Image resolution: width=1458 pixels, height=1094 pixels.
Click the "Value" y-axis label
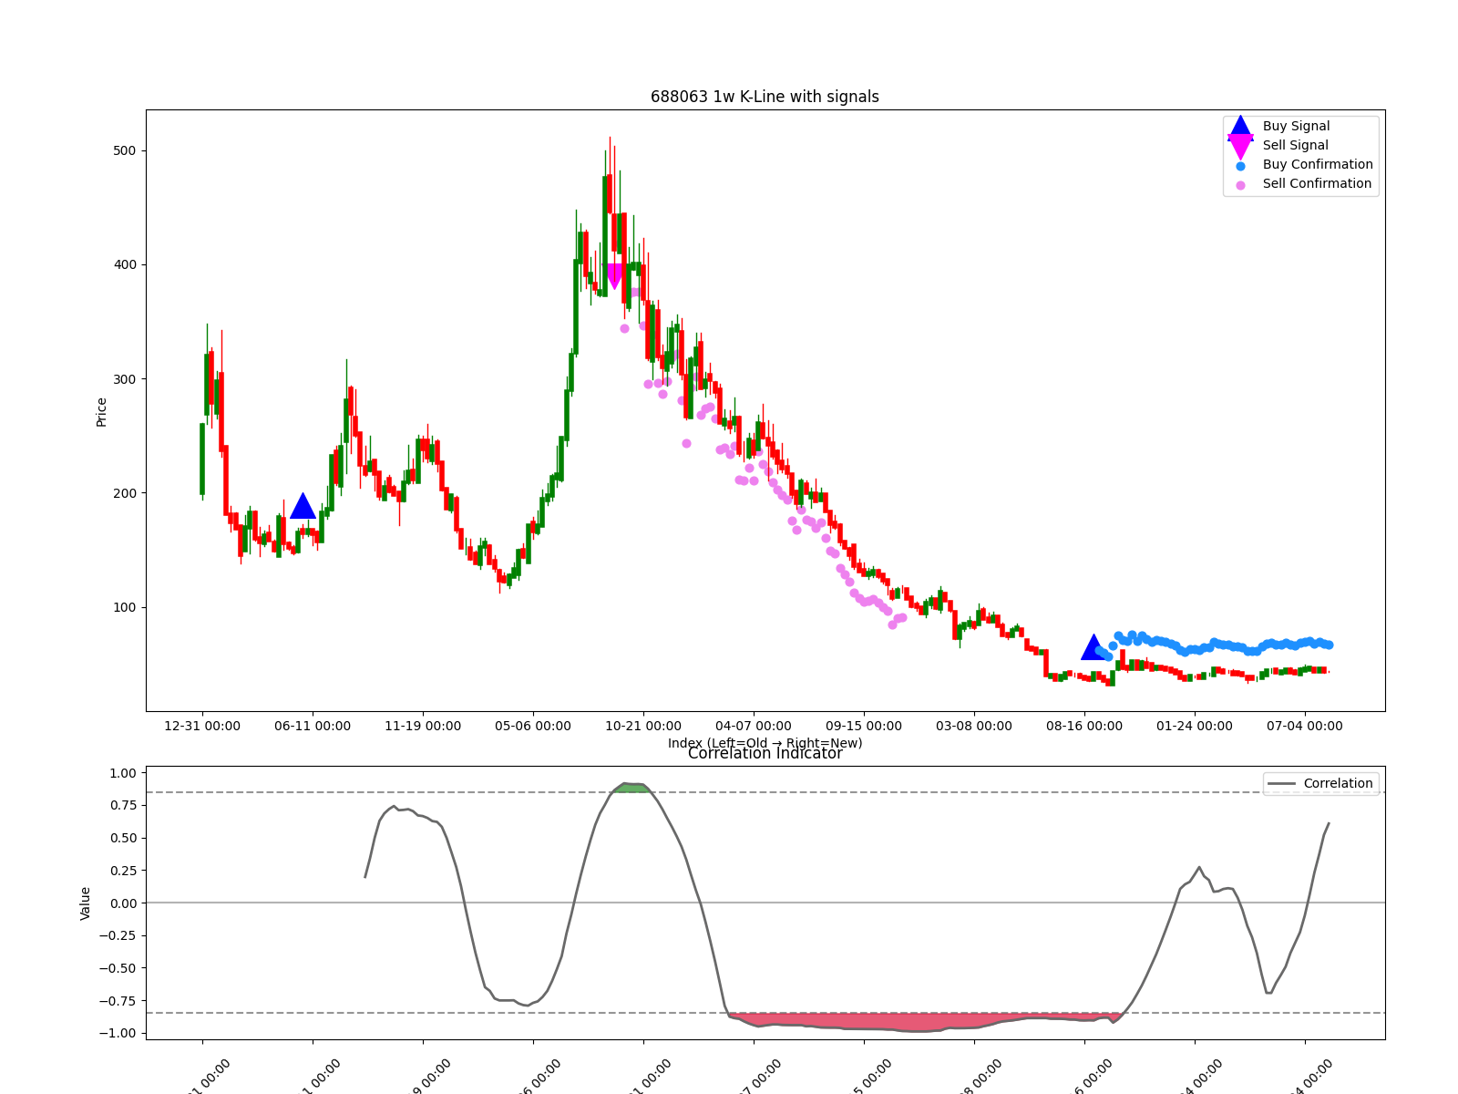pos(86,903)
